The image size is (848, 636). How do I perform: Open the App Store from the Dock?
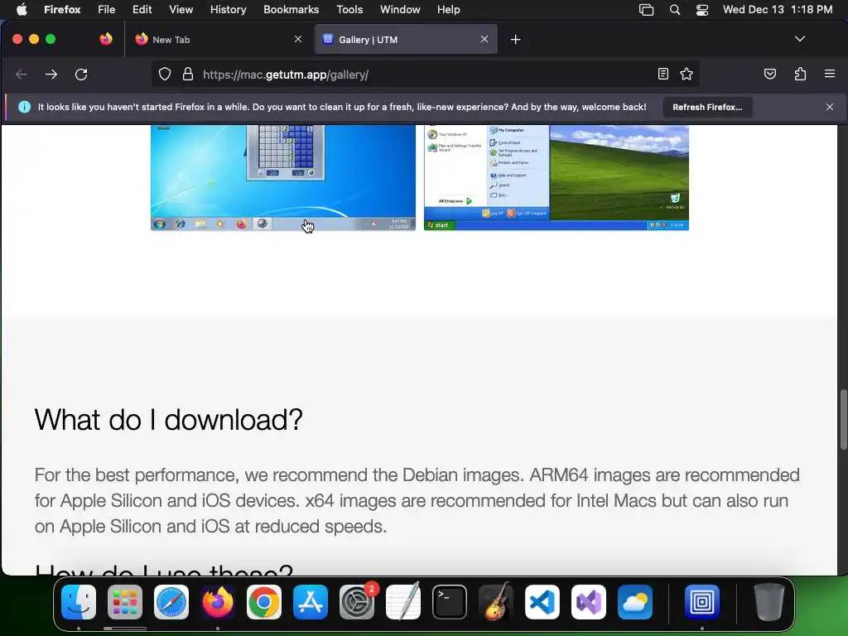pyautogui.click(x=311, y=602)
